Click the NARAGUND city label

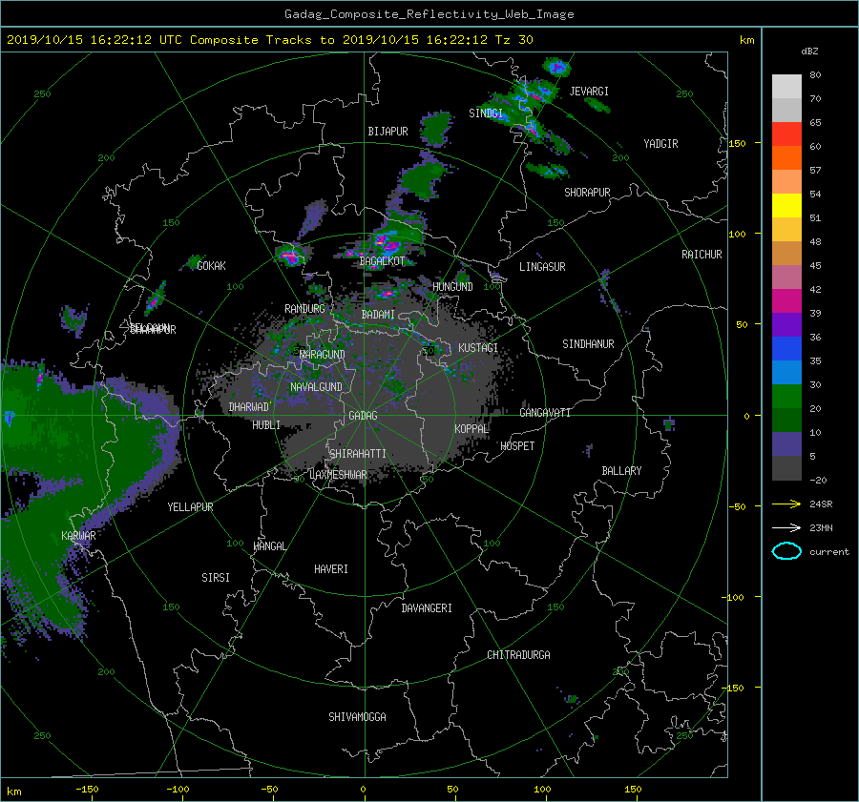tap(323, 355)
